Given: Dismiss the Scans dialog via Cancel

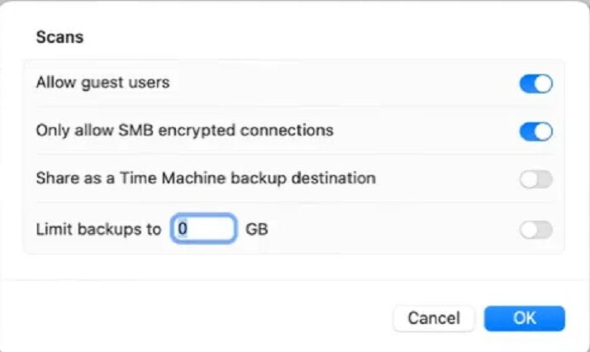Looking at the screenshot, I should click(434, 318).
